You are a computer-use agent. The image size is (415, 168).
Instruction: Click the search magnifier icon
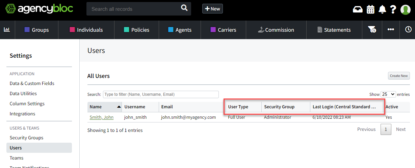click(x=184, y=8)
